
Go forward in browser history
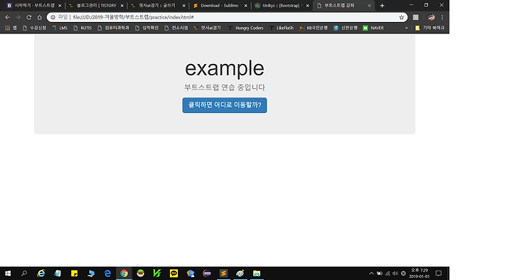[x=18, y=17]
